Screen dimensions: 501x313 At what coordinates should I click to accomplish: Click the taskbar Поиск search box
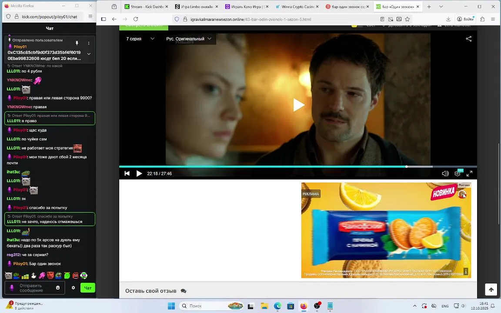(211, 306)
